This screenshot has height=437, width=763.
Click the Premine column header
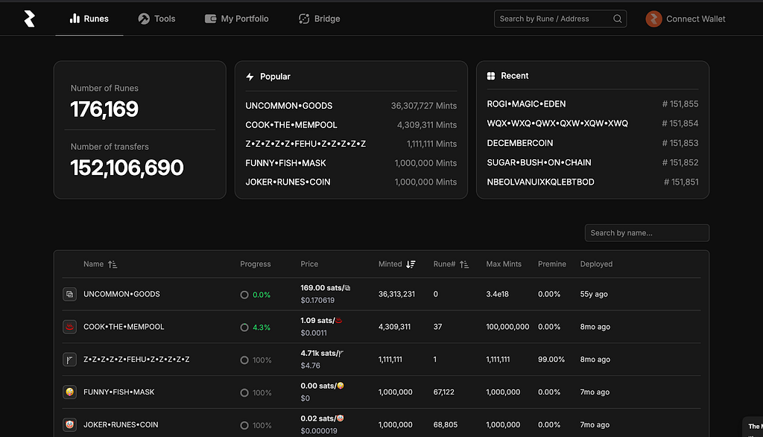point(552,264)
